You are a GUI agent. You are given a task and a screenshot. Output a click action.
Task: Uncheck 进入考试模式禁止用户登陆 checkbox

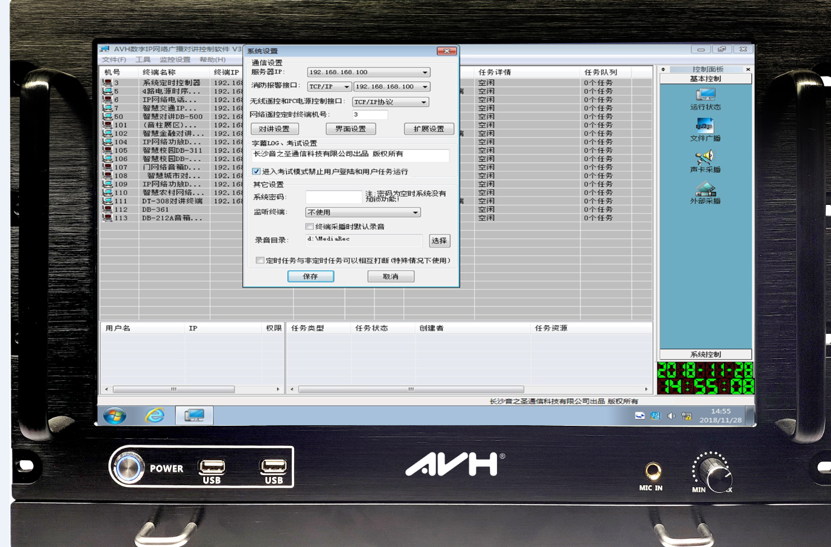257,171
